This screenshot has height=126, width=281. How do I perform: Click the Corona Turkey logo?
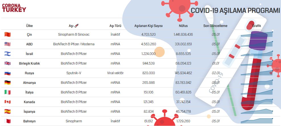point(14,7)
